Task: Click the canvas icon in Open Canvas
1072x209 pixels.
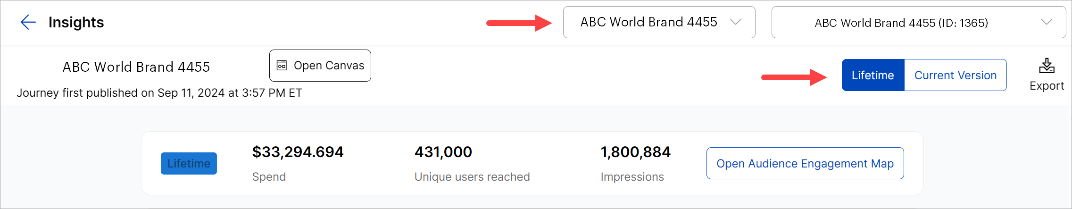Action: point(282,66)
